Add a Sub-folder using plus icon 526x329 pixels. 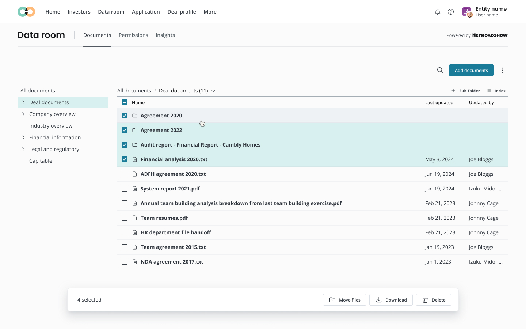click(x=453, y=91)
